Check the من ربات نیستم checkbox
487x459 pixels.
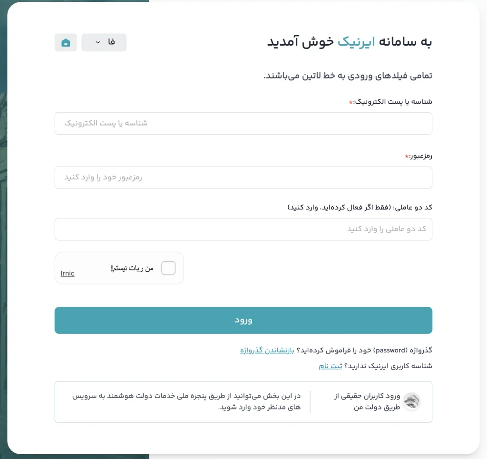click(168, 268)
